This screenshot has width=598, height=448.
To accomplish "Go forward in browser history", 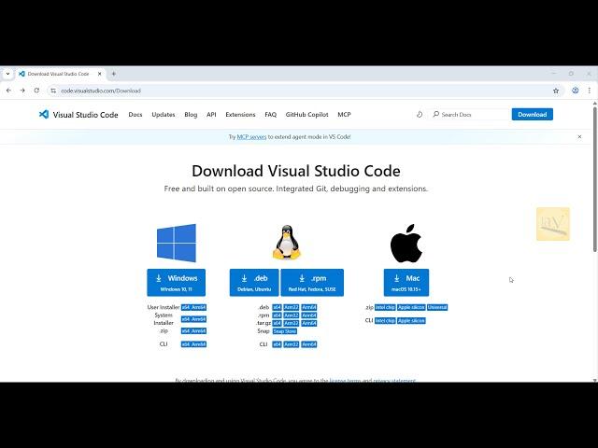I will coord(22,91).
